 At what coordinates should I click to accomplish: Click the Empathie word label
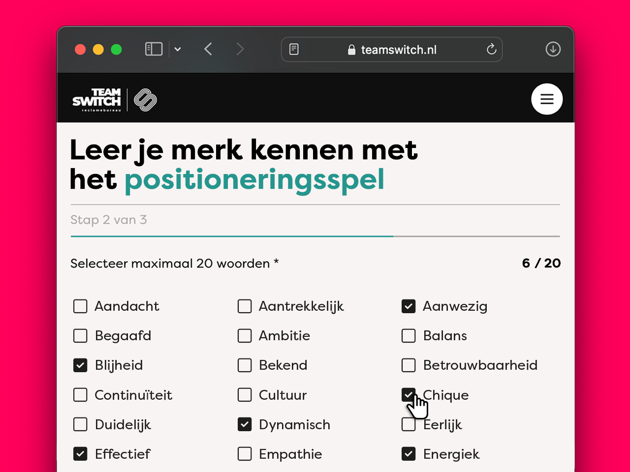(x=290, y=454)
